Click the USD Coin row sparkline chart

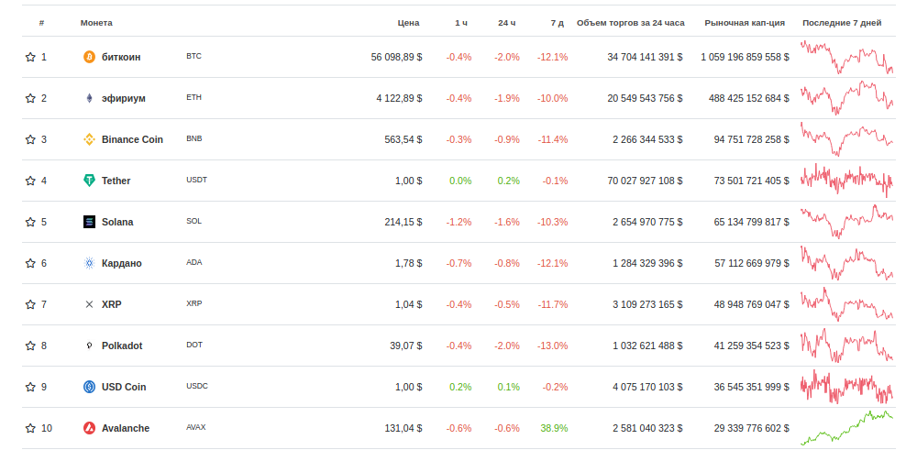[x=846, y=387]
